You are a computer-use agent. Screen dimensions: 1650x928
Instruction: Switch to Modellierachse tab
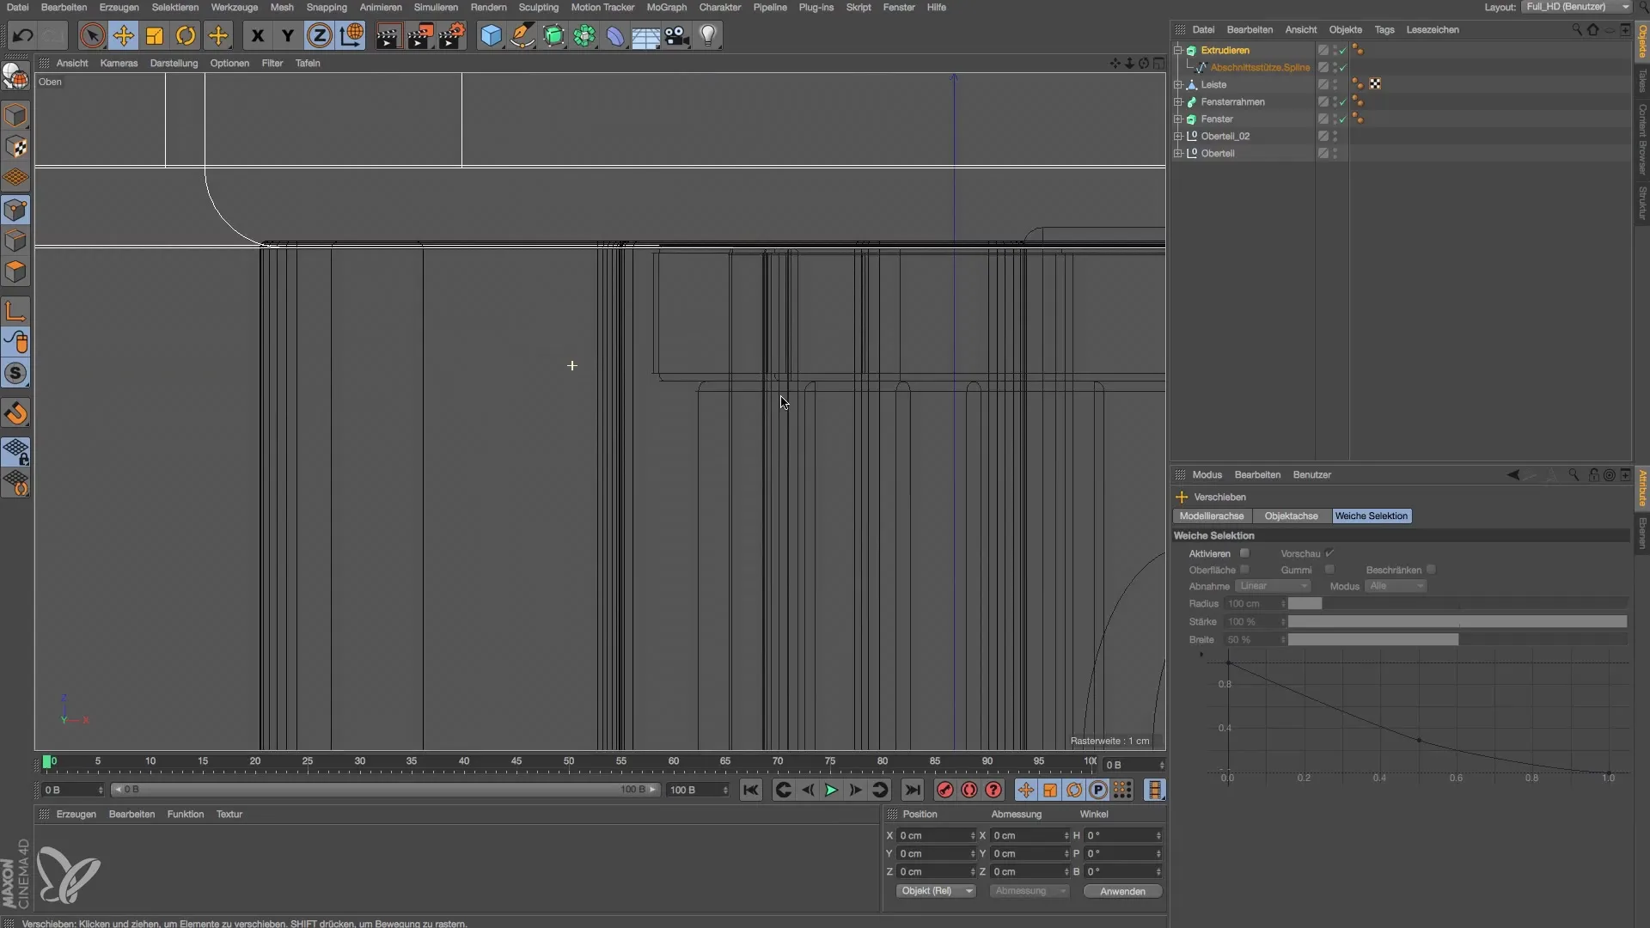pos(1212,516)
